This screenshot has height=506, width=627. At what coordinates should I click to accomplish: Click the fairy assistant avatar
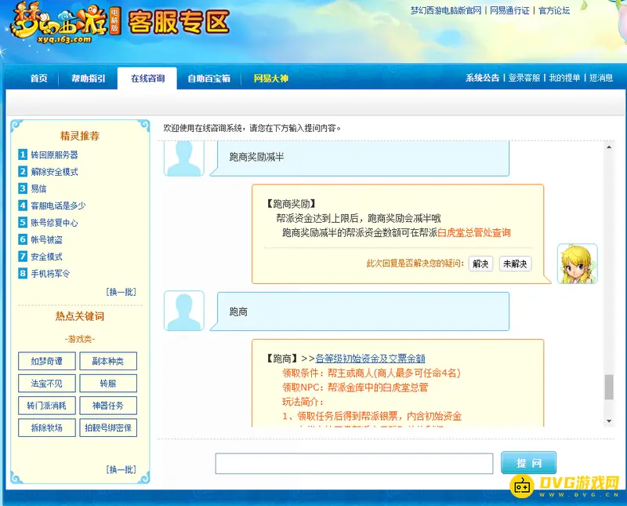point(577,264)
